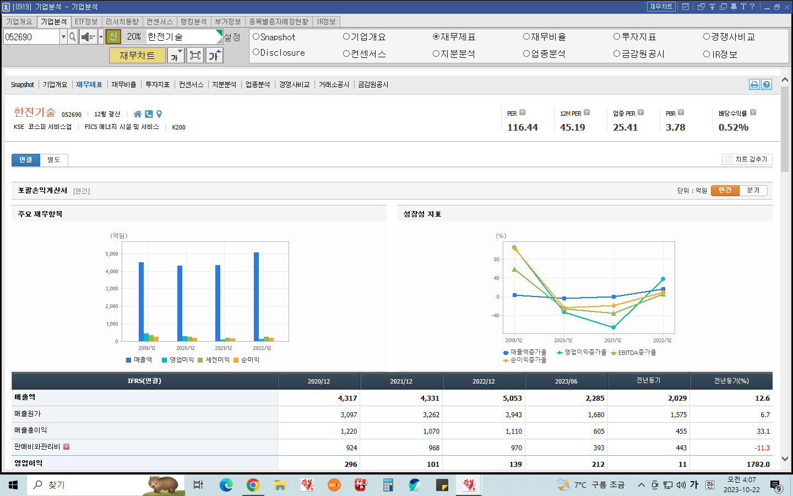
Task: Click the overlapping windows icon in title bar
Action: 701,7
